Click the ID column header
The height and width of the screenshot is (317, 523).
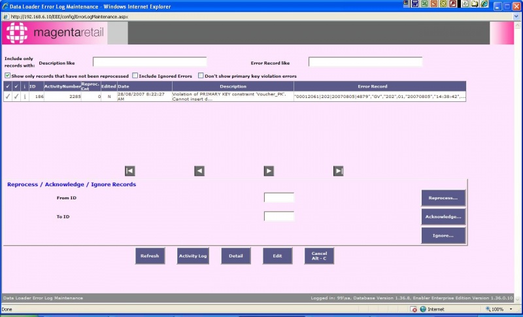pos(36,86)
